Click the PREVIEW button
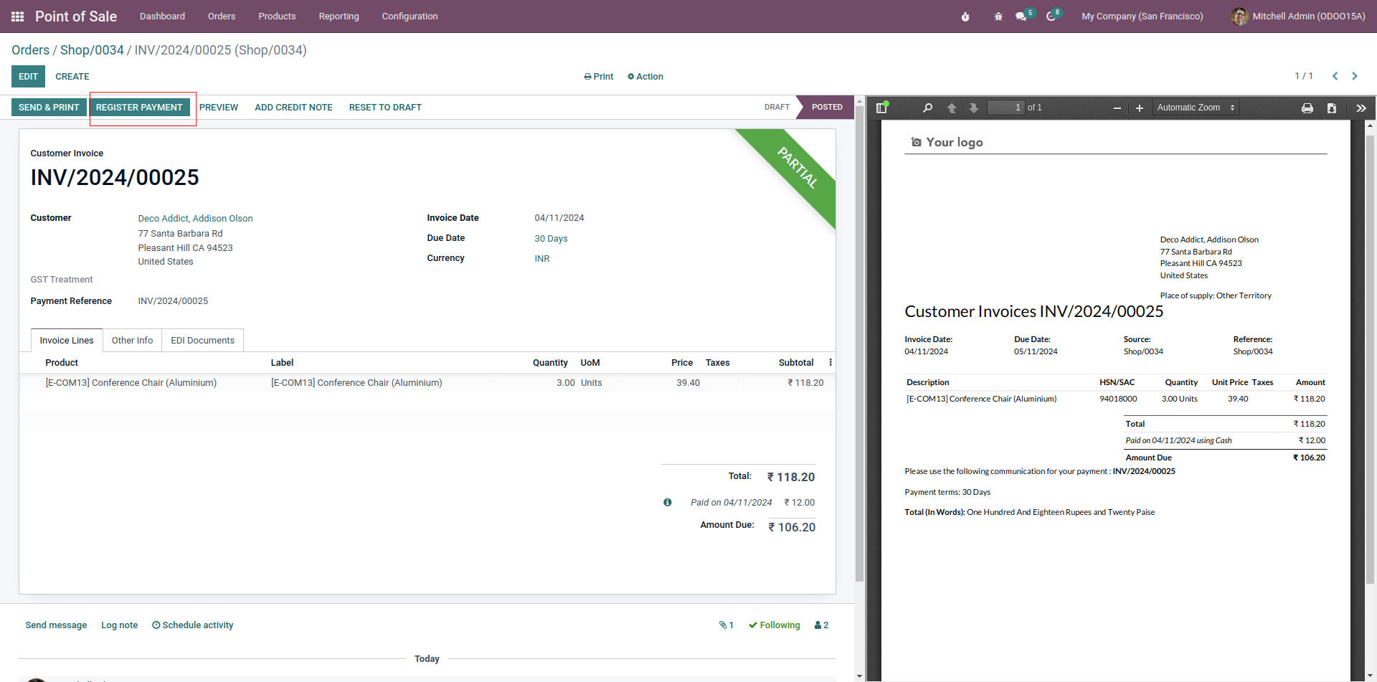Image resolution: width=1377 pixels, height=682 pixels. pyautogui.click(x=219, y=108)
